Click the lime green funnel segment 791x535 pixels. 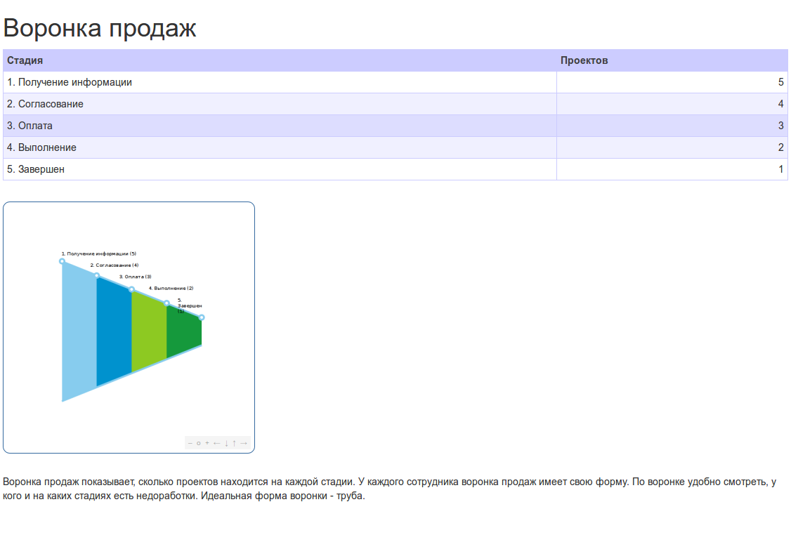point(149,331)
